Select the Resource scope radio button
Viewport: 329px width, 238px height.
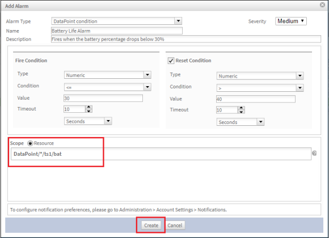(x=30, y=143)
